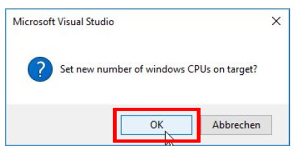The height and width of the screenshot is (153, 296).
Task: Click the blue question mark icon
Action: 40,69
